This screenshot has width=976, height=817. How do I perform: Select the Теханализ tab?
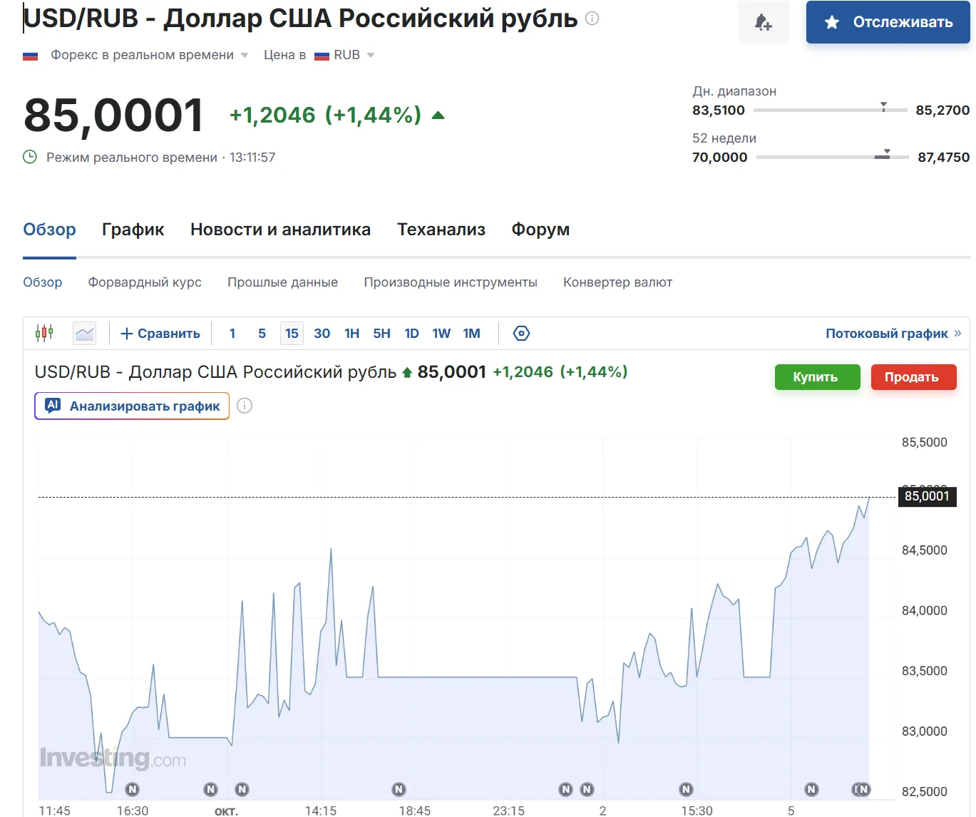click(x=441, y=230)
